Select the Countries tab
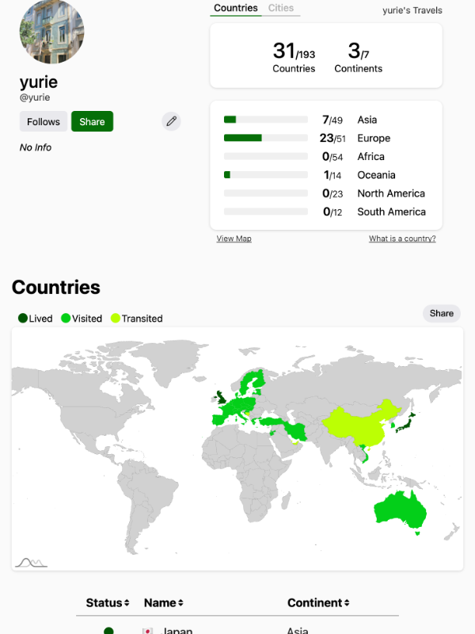475x634 pixels. pyautogui.click(x=236, y=9)
